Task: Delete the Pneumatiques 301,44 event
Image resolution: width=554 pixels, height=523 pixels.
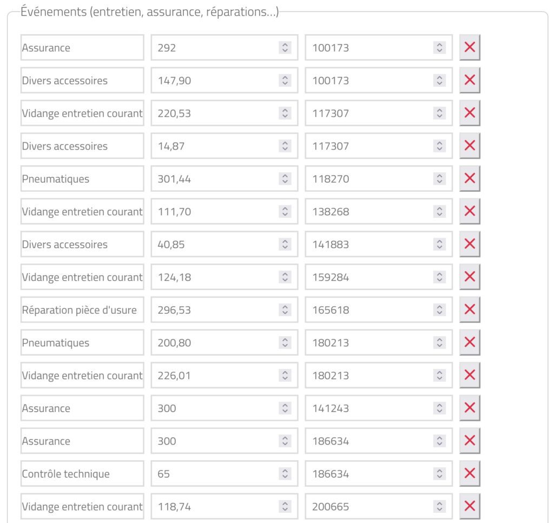Action: [470, 178]
